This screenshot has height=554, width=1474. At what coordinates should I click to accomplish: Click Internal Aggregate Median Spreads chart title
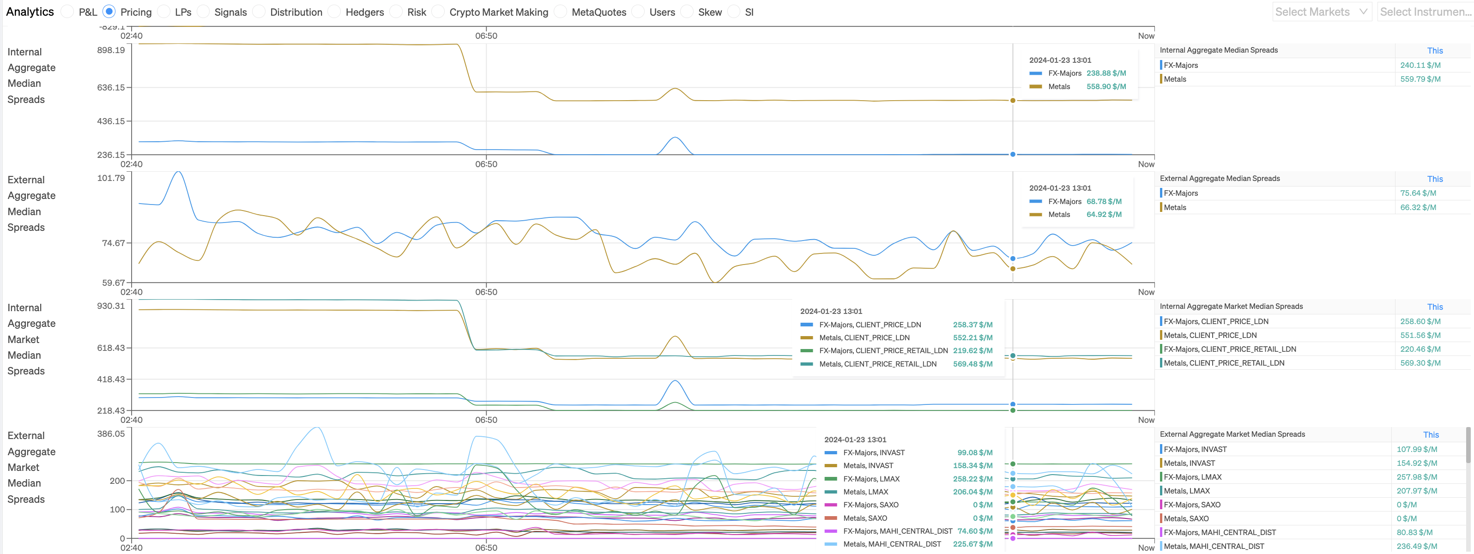pyautogui.click(x=31, y=76)
